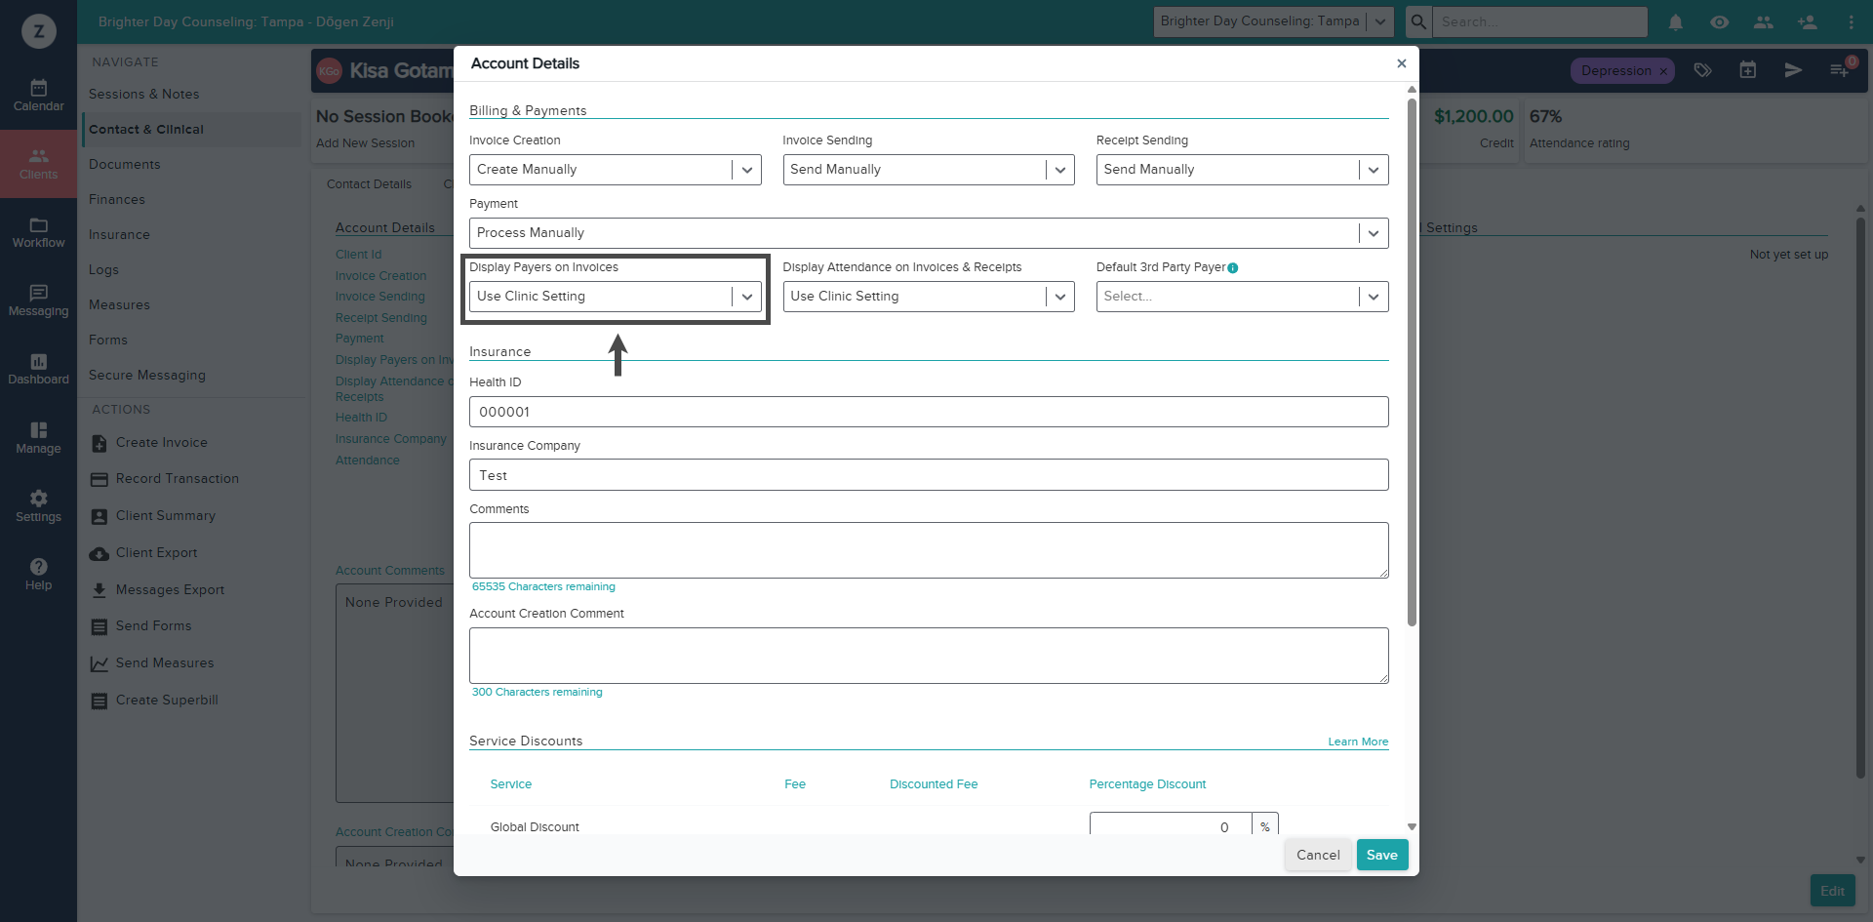Open Finances in navigation
This screenshot has width=1873, height=922.
(x=117, y=200)
